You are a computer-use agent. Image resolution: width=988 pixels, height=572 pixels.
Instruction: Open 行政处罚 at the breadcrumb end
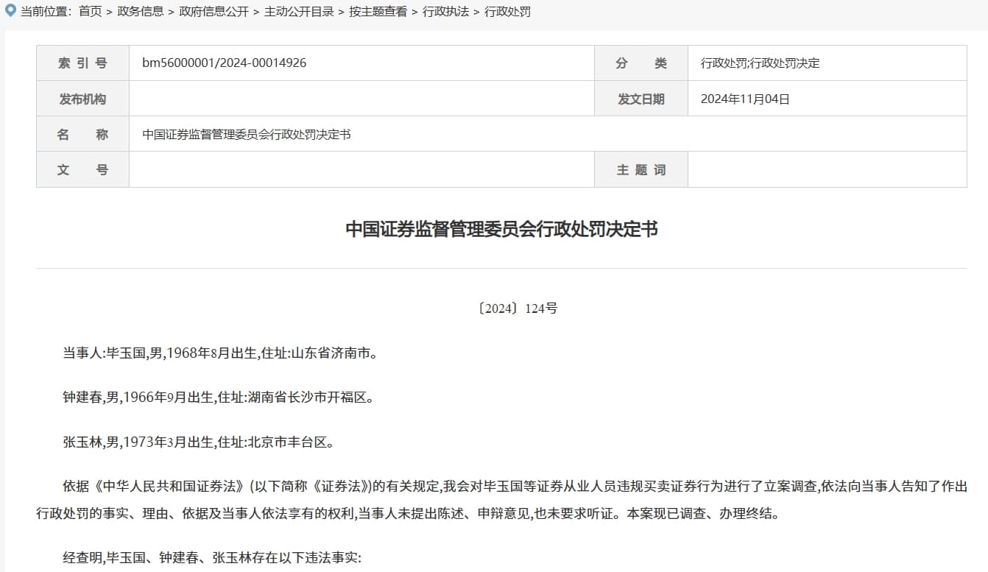click(x=507, y=12)
